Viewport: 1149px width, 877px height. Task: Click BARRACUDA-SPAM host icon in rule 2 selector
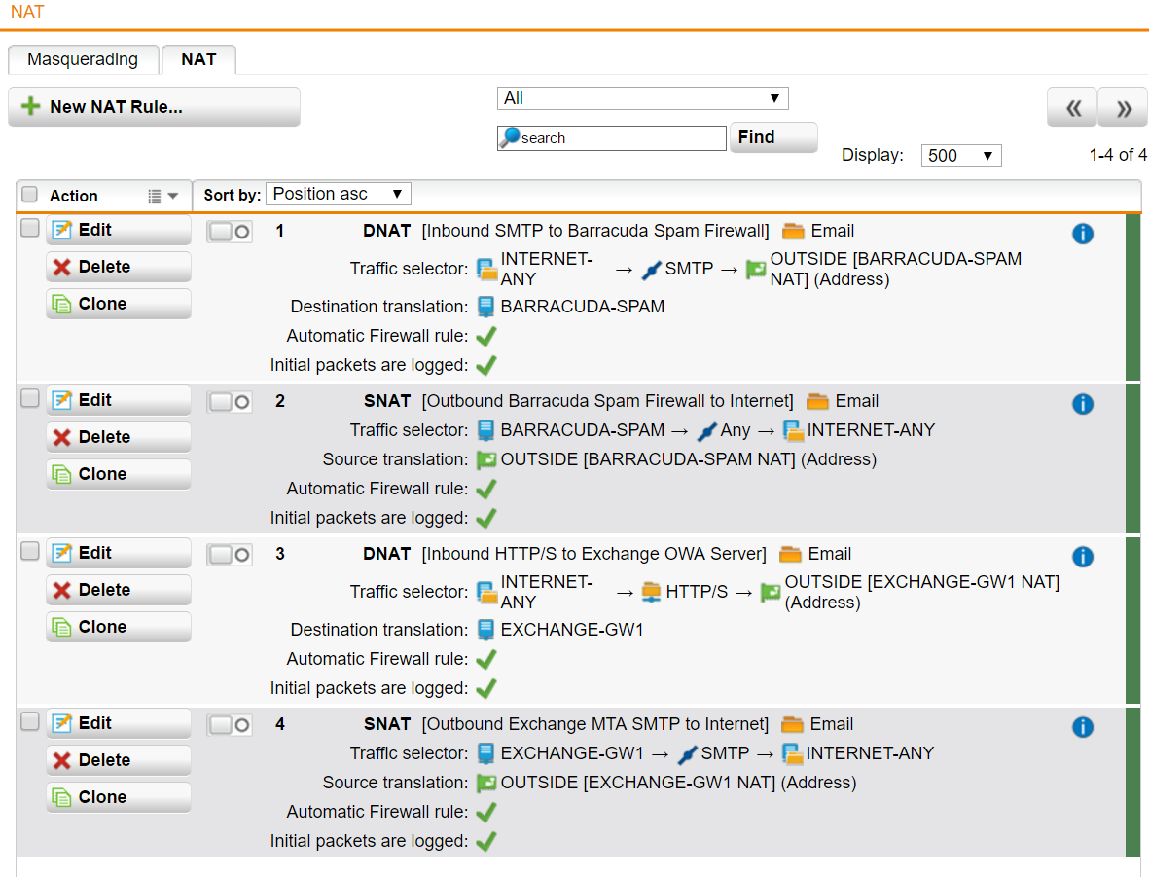485,430
